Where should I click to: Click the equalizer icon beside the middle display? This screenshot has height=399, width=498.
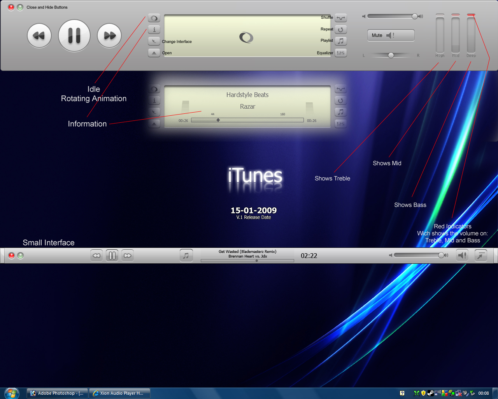pyautogui.click(x=341, y=124)
